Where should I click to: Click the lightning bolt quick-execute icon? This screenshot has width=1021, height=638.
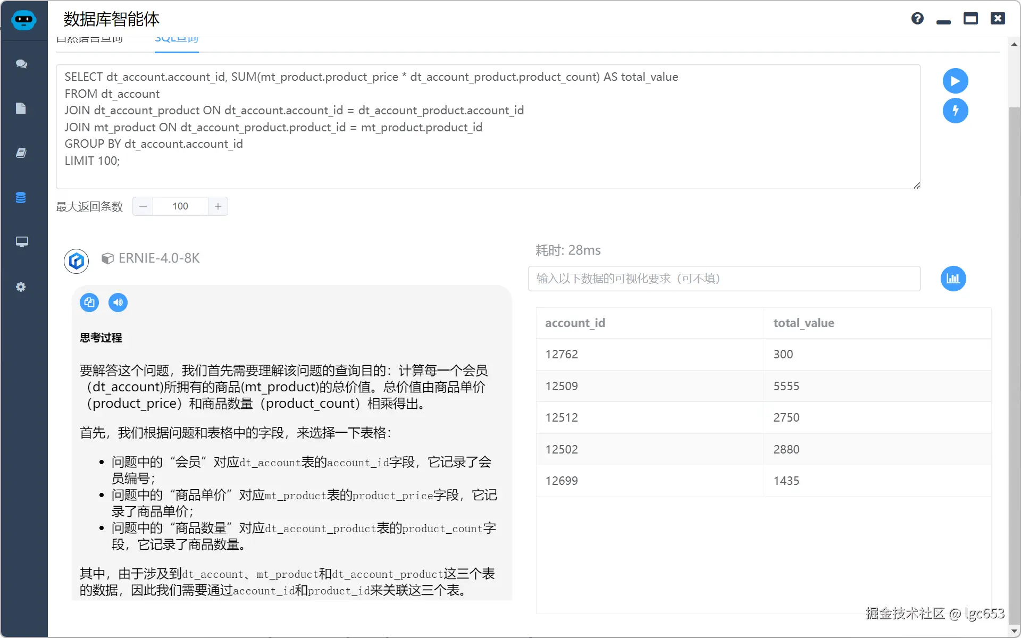(955, 111)
